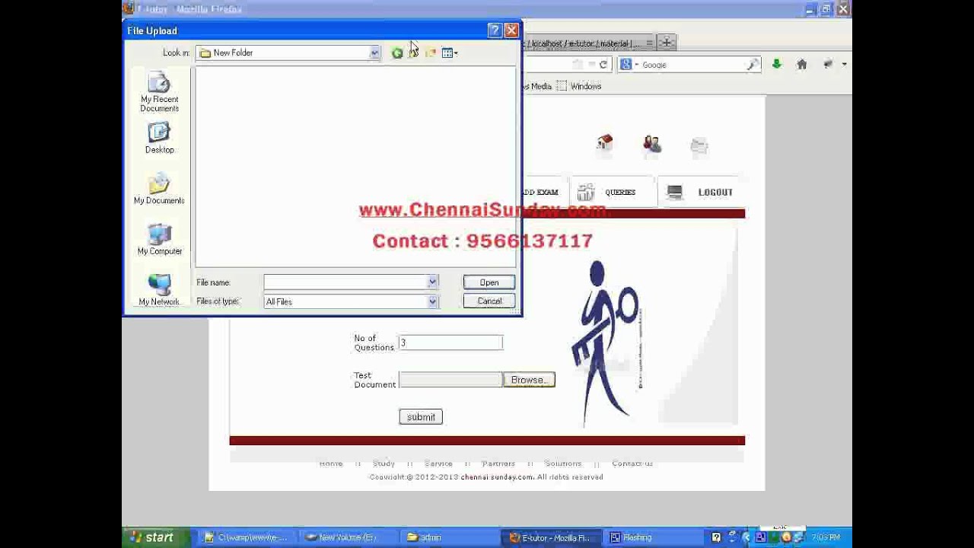Click the red house home icon
The width and height of the screenshot is (974, 548).
605,142
